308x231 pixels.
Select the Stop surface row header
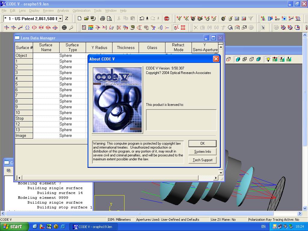24,118
